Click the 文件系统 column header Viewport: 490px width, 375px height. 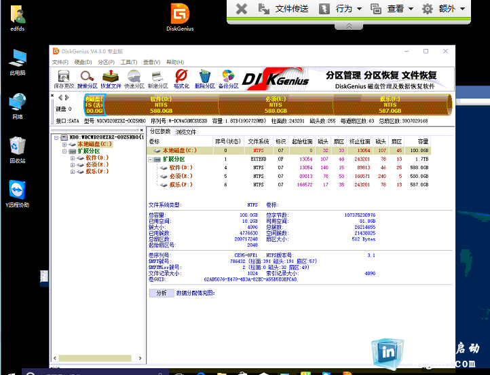(x=259, y=142)
